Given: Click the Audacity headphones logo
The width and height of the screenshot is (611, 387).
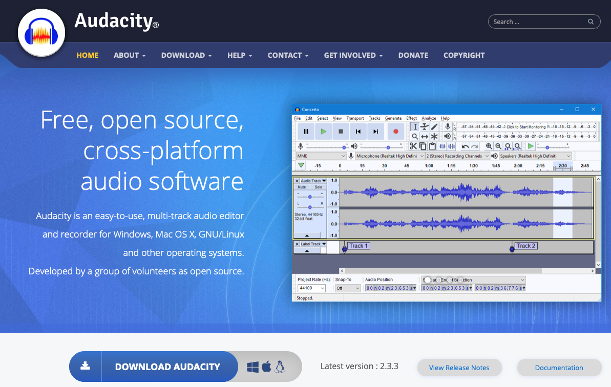Looking at the screenshot, I should (41, 33).
